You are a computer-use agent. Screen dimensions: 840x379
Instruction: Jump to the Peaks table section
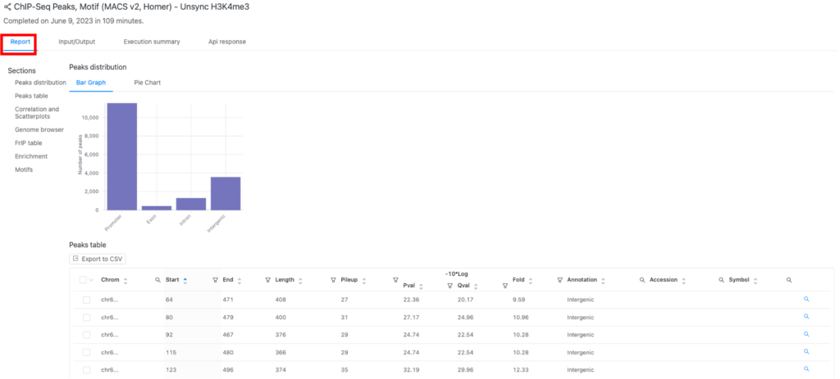[31, 96]
